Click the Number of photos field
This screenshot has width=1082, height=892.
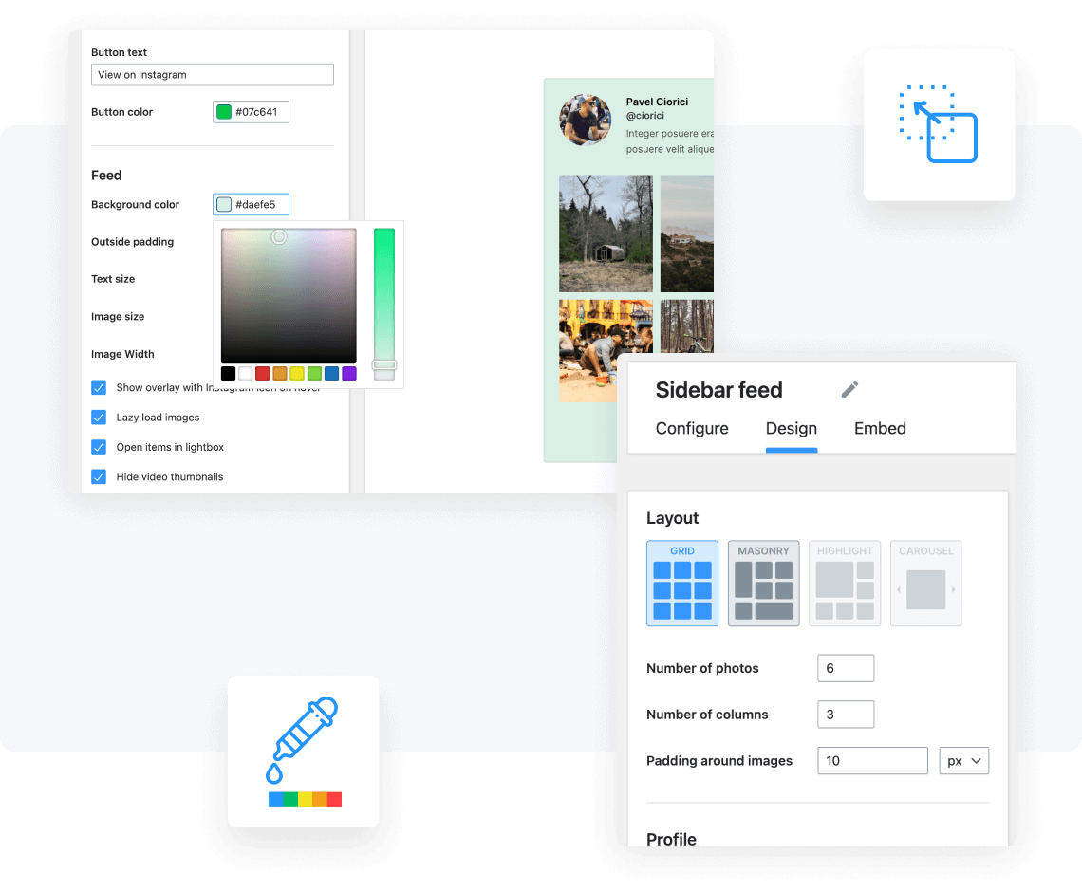click(846, 668)
